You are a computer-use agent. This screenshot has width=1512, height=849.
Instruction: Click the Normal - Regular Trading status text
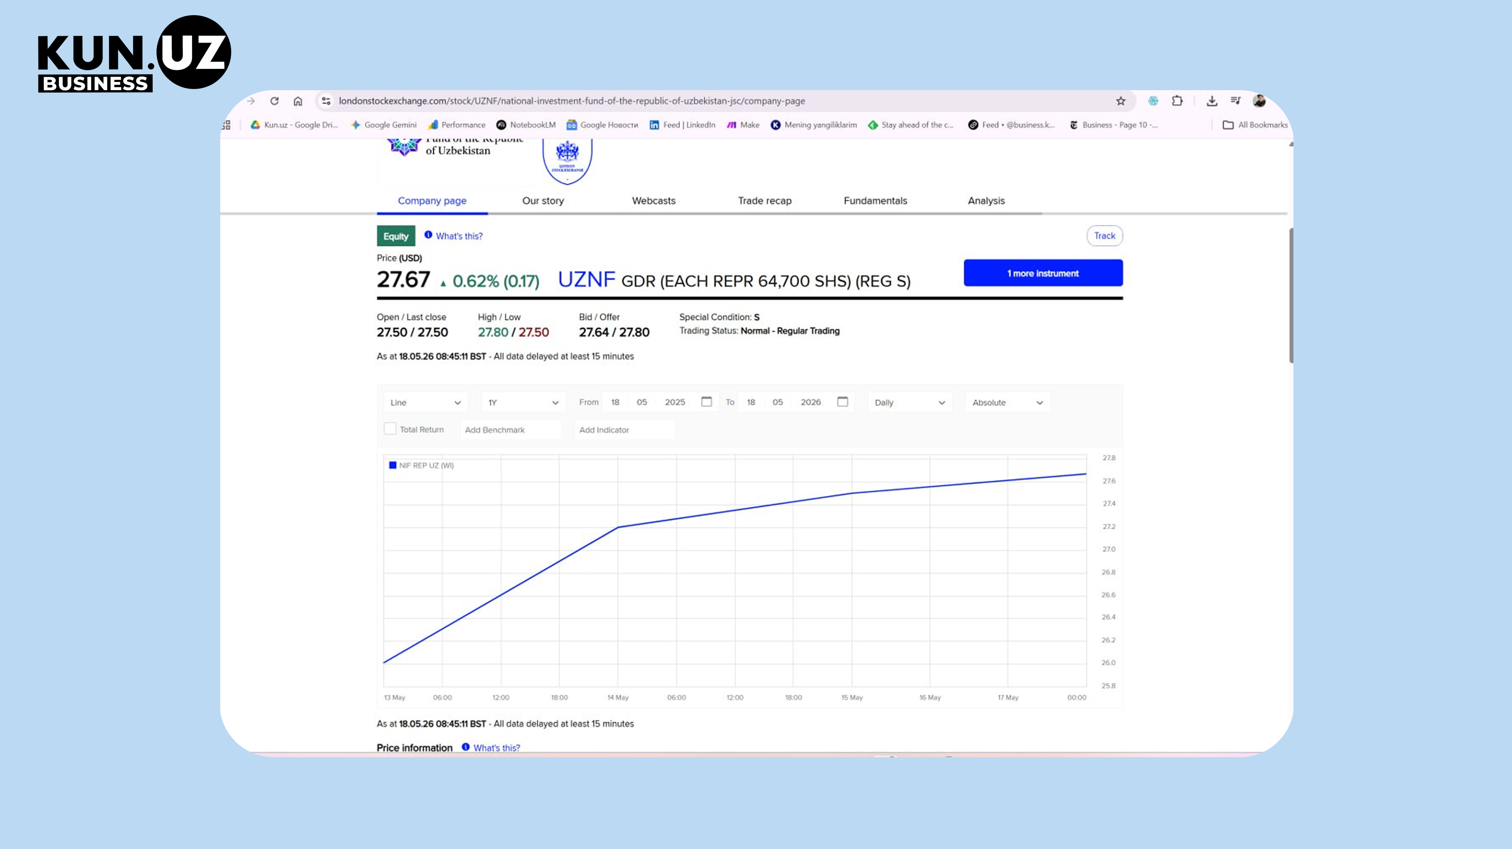790,331
